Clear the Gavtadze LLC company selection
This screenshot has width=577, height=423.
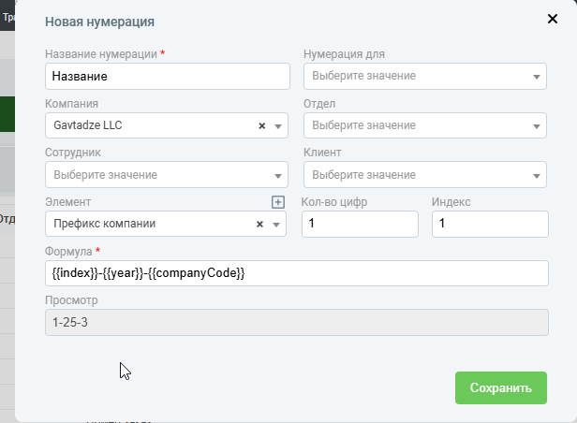pos(262,126)
